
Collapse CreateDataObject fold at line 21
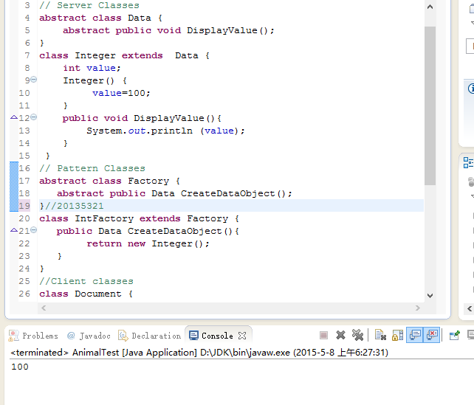click(x=34, y=230)
